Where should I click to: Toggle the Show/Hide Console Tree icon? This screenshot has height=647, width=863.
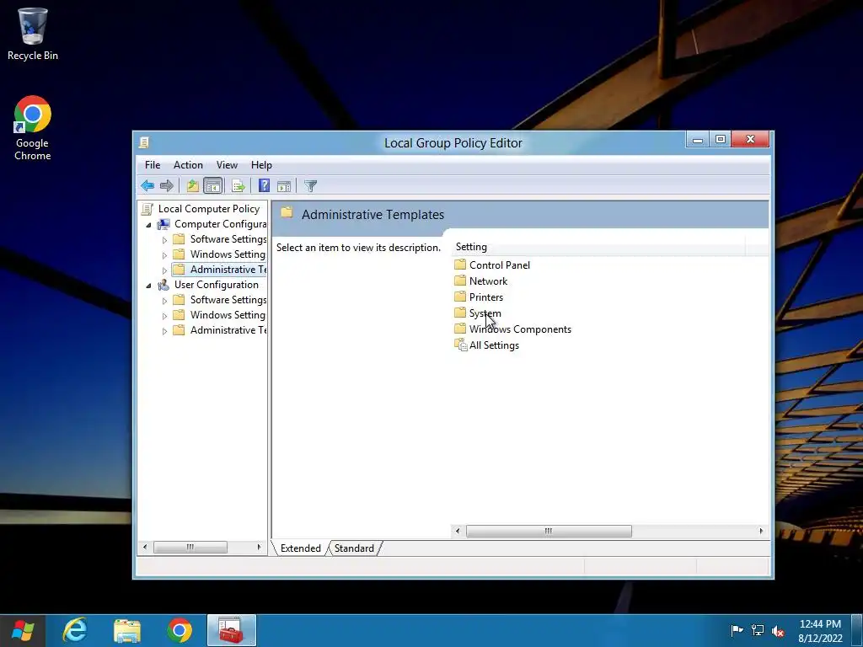[212, 186]
